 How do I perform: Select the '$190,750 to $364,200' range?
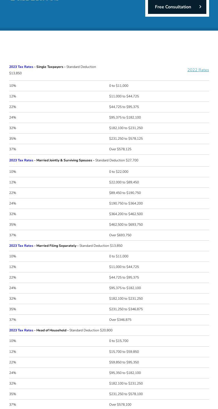(126, 203)
